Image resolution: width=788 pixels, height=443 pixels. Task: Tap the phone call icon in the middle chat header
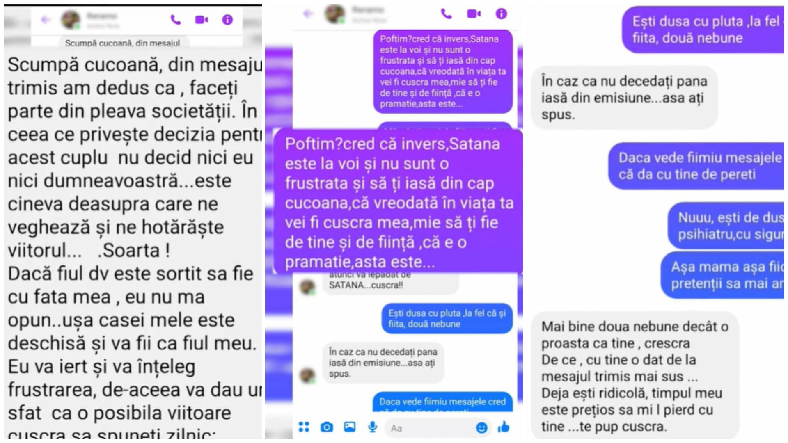(x=446, y=14)
